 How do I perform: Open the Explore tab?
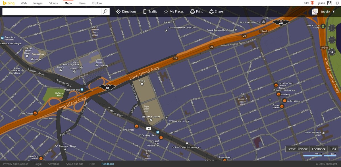tap(97, 3)
